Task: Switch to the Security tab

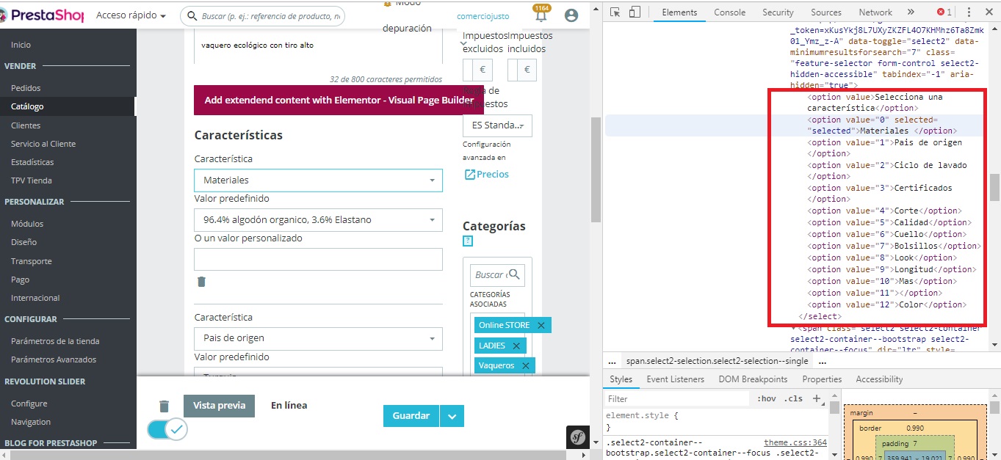Action: coord(778,12)
